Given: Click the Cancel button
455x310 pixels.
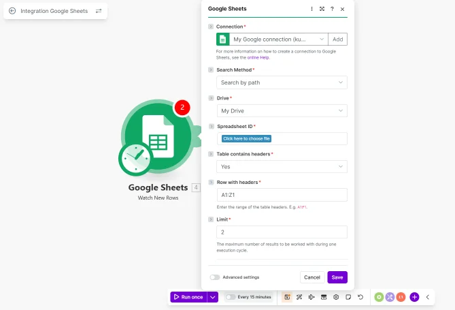Looking at the screenshot, I should click(x=312, y=277).
